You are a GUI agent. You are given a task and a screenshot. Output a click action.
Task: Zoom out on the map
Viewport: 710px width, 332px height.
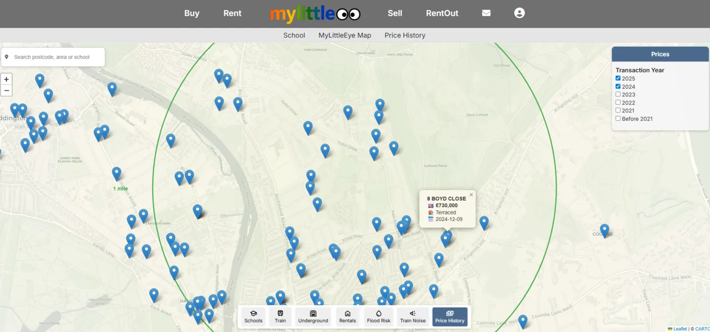click(7, 91)
